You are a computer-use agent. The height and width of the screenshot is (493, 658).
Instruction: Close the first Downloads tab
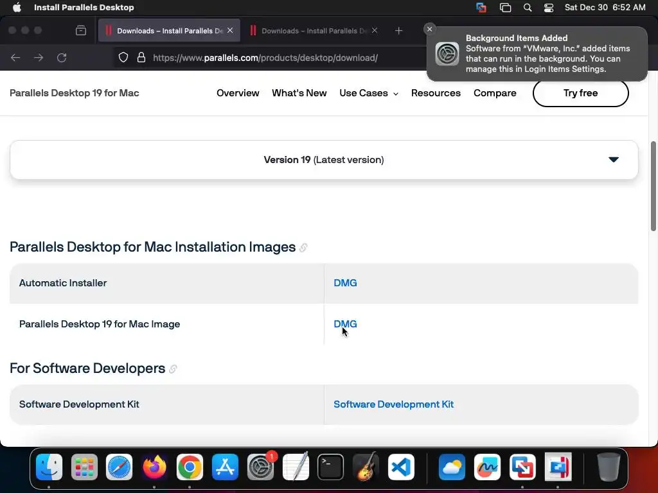click(x=230, y=30)
